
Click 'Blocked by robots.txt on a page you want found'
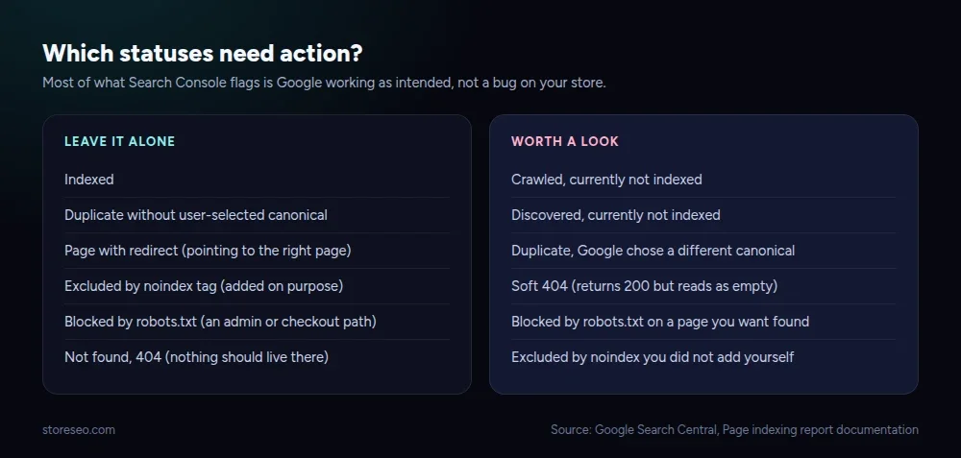coord(703,322)
